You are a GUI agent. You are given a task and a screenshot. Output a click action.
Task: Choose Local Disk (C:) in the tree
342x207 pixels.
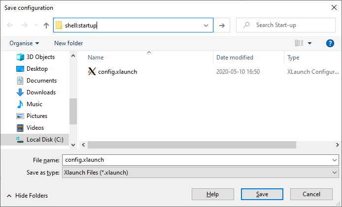(x=45, y=140)
